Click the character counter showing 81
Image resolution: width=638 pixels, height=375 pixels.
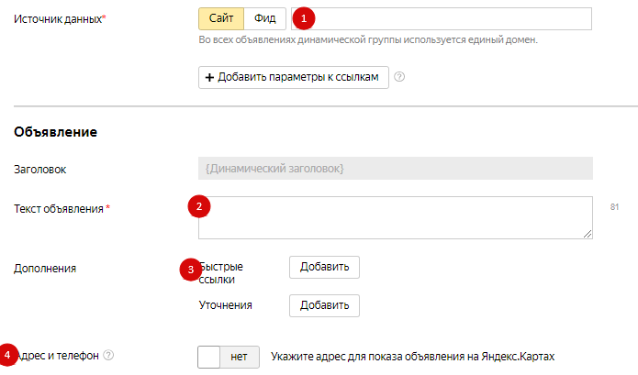615,207
